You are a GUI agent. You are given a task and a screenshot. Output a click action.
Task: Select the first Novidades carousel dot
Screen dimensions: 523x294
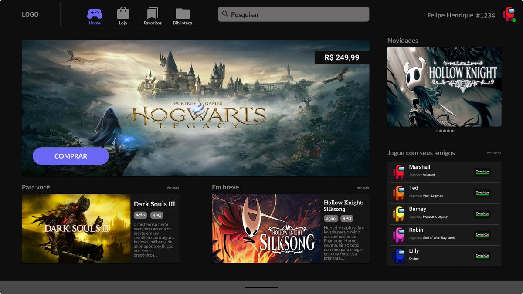(x=437, y=131)
